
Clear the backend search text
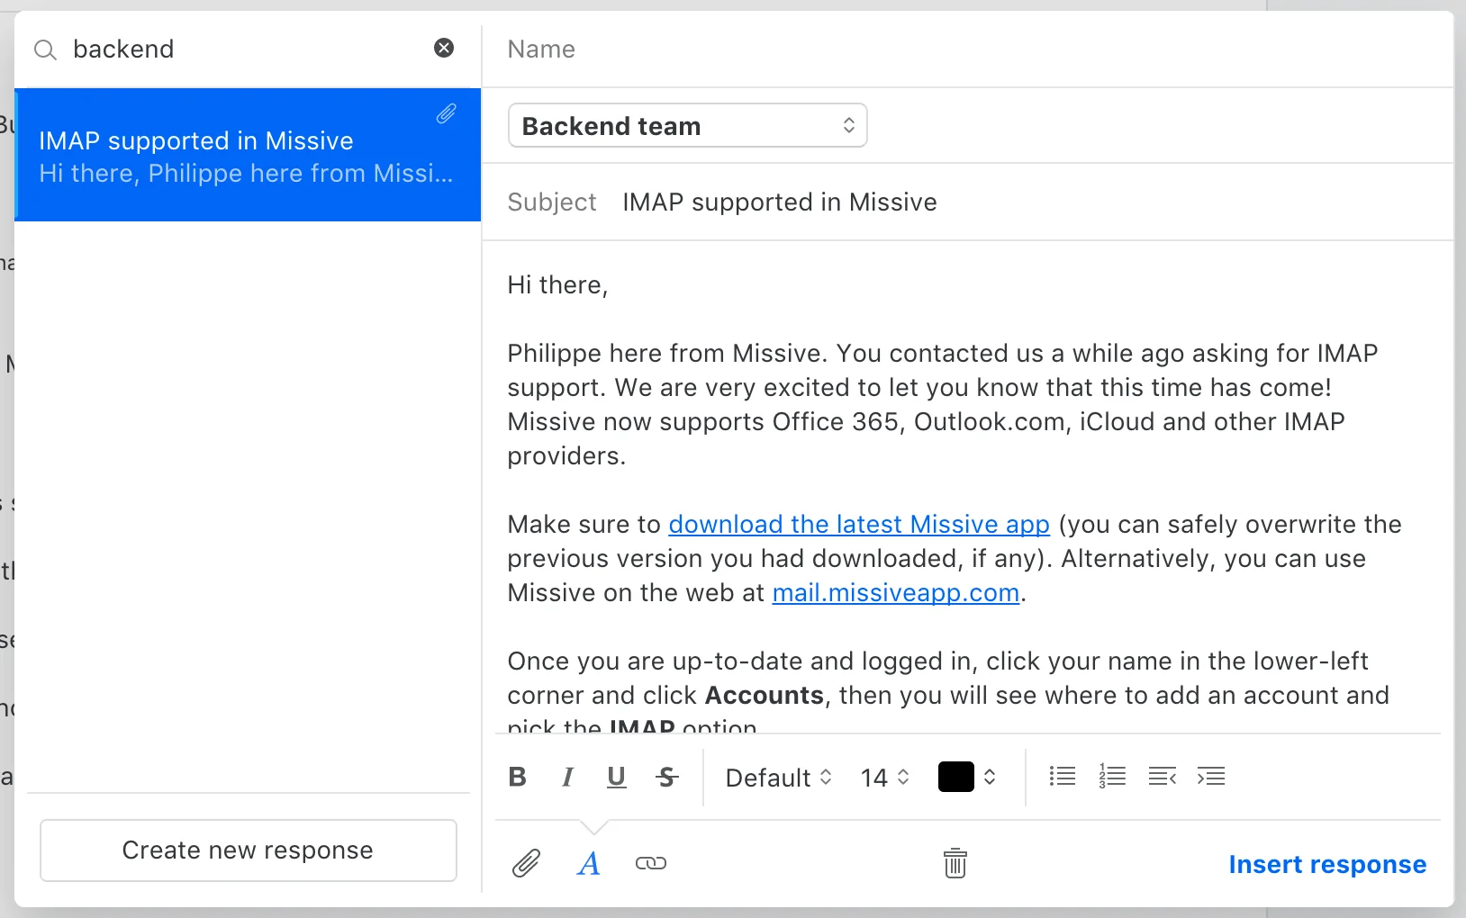pyautogui.click(x=444, y=48)
